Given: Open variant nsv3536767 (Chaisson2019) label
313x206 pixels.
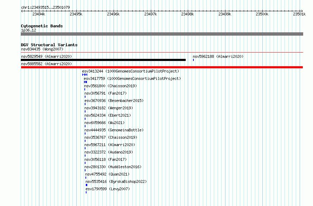Looking at the screenshot, I should pyautogui.click(x=111, y=137).
